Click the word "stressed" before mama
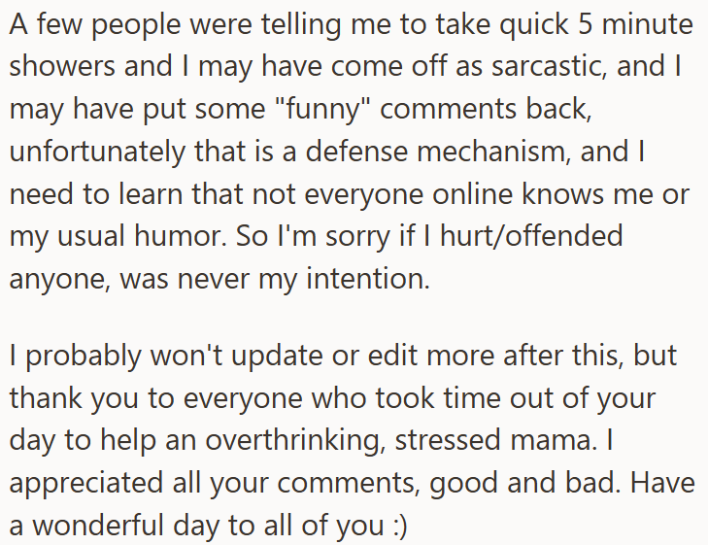The image size is (708, 545). pyautogui.click(x=448, y=441)
